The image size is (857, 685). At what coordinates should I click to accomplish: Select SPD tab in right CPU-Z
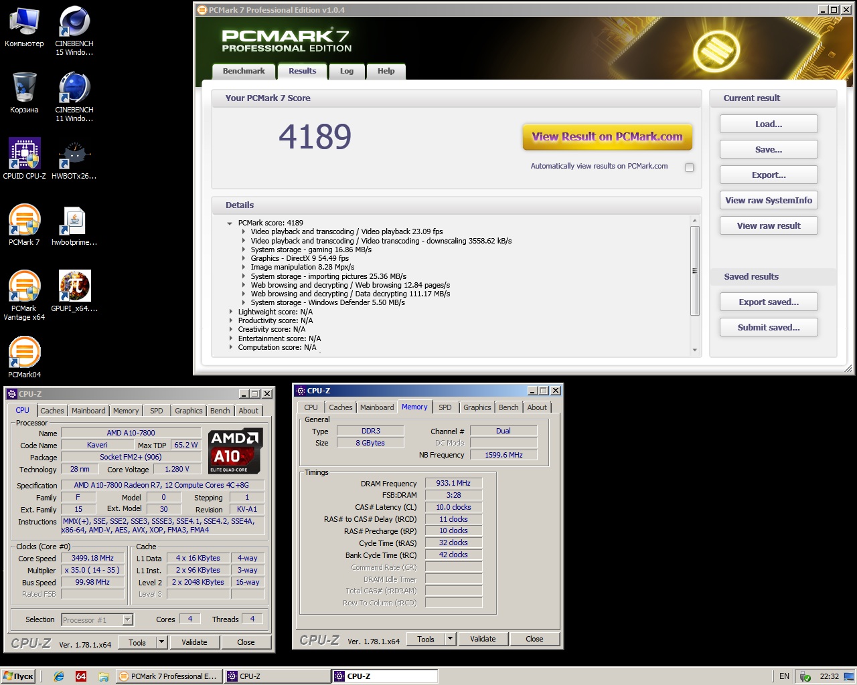coord(445,407)
